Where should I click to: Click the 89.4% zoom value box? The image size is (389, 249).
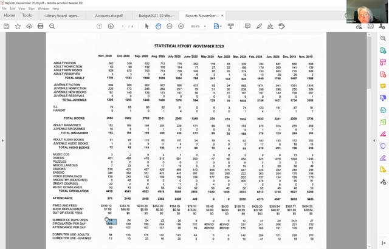(x=196, y=26)
